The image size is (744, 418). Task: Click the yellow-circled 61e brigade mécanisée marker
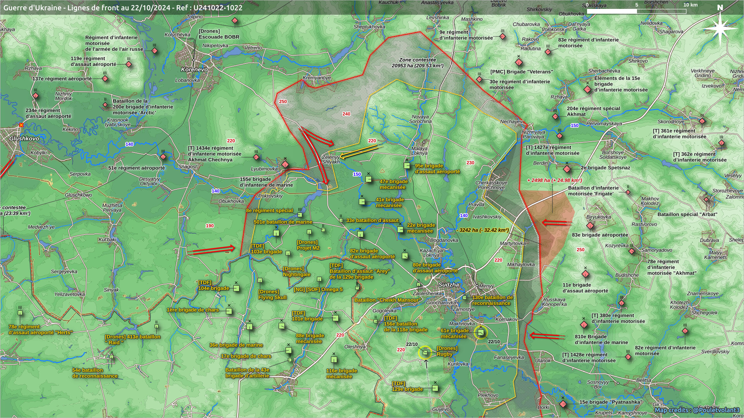pos(480,332)
